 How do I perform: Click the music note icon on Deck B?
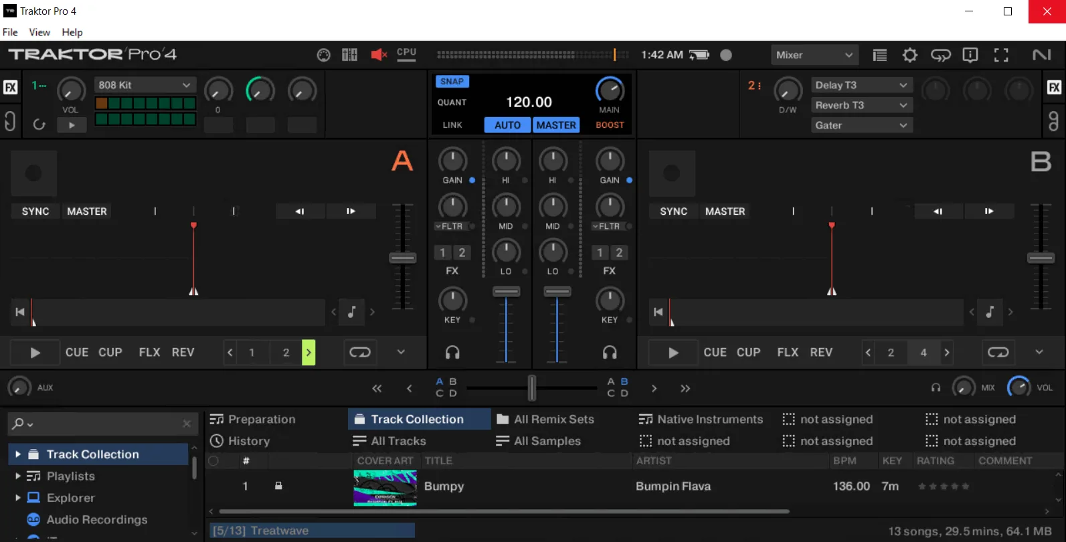coord(990,312)
